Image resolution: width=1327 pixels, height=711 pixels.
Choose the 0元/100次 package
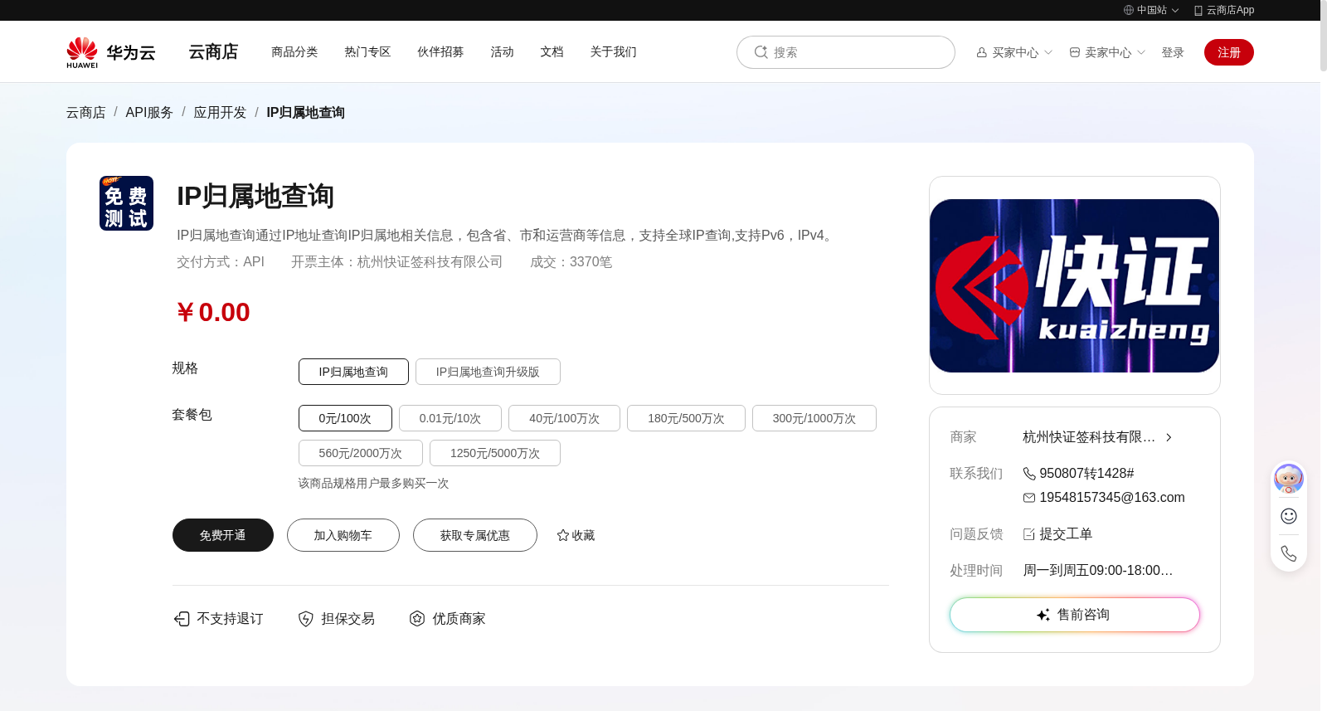[345, 418]
